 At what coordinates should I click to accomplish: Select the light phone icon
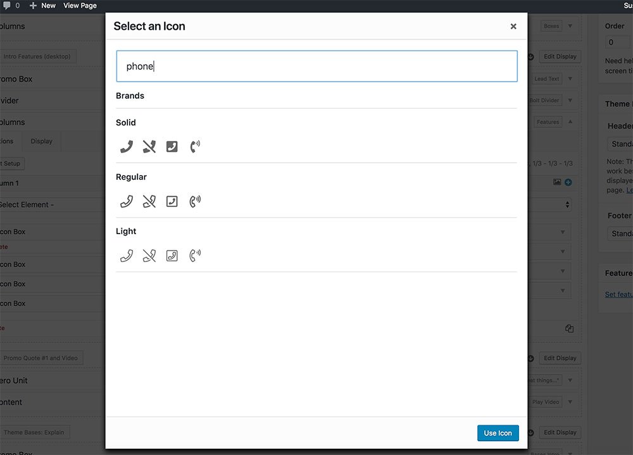(x=127, y=256)
